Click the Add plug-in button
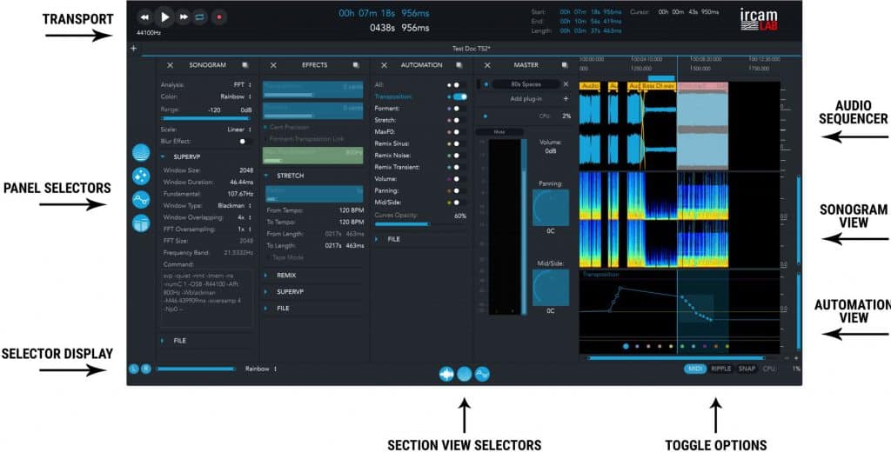The width and height of the screenshot is (891, 452). click(x=526, y=99)
